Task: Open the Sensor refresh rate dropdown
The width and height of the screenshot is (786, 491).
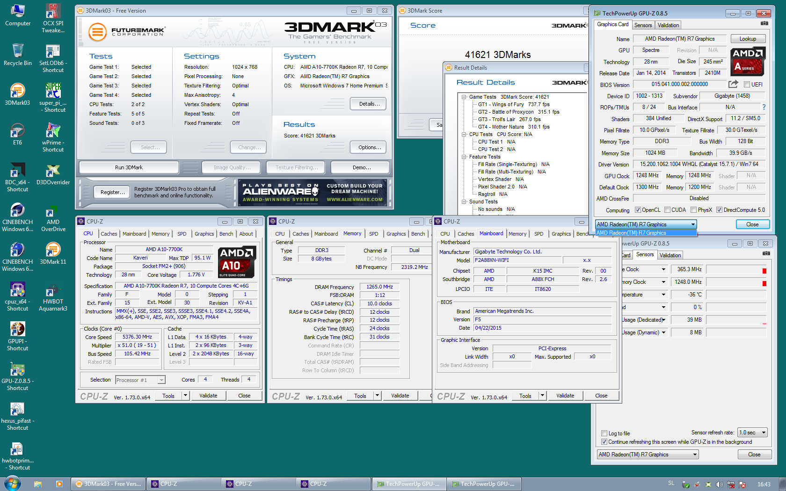Action: point(752,433)
